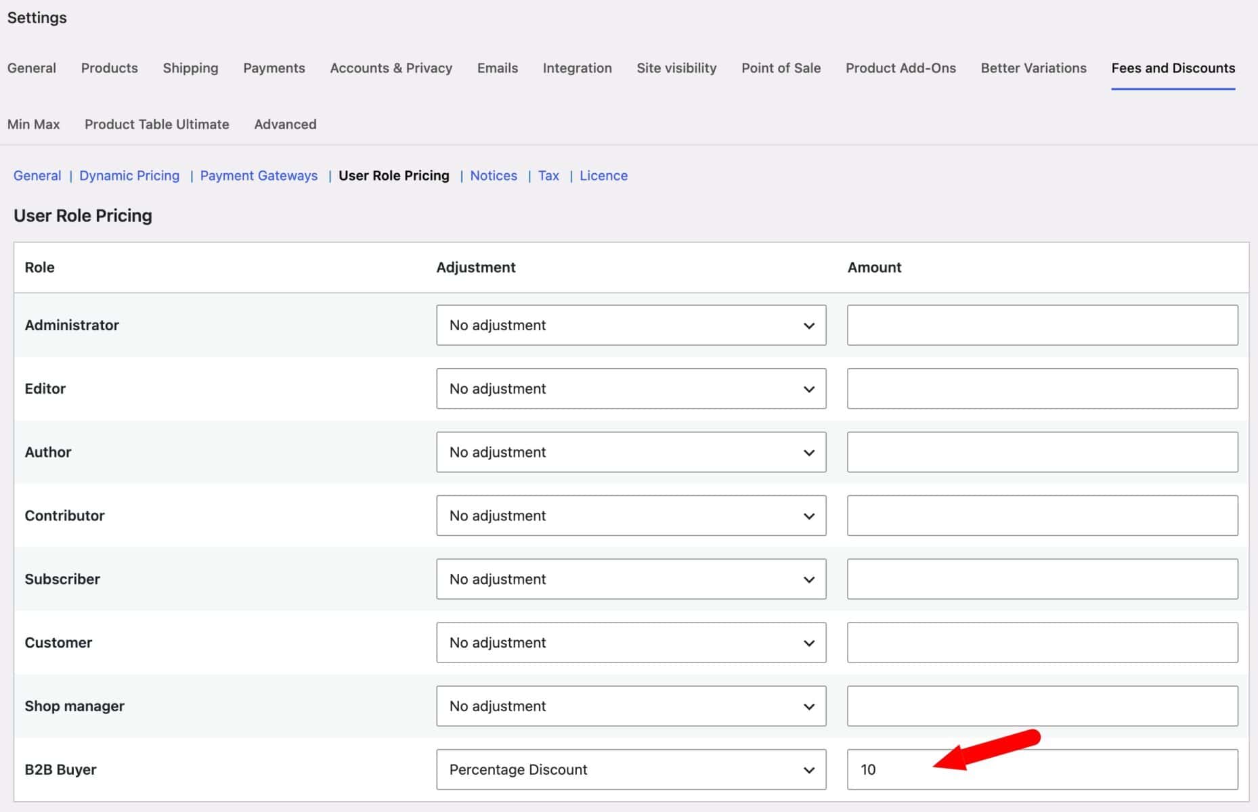Open the General sub-section link
The image size is (1258, 812).
coord(37,176)
